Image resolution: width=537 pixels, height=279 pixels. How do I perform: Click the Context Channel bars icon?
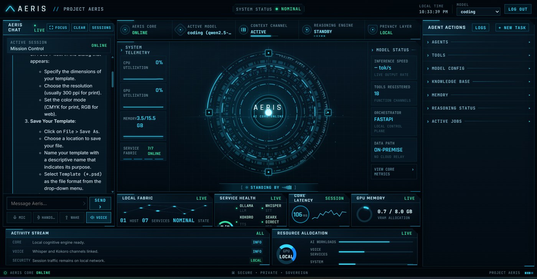[243, 30]
